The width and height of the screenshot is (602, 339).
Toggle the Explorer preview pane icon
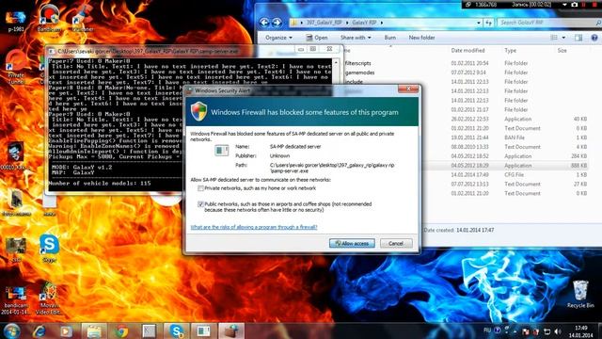pyautogui.click(x=578, y=38)
